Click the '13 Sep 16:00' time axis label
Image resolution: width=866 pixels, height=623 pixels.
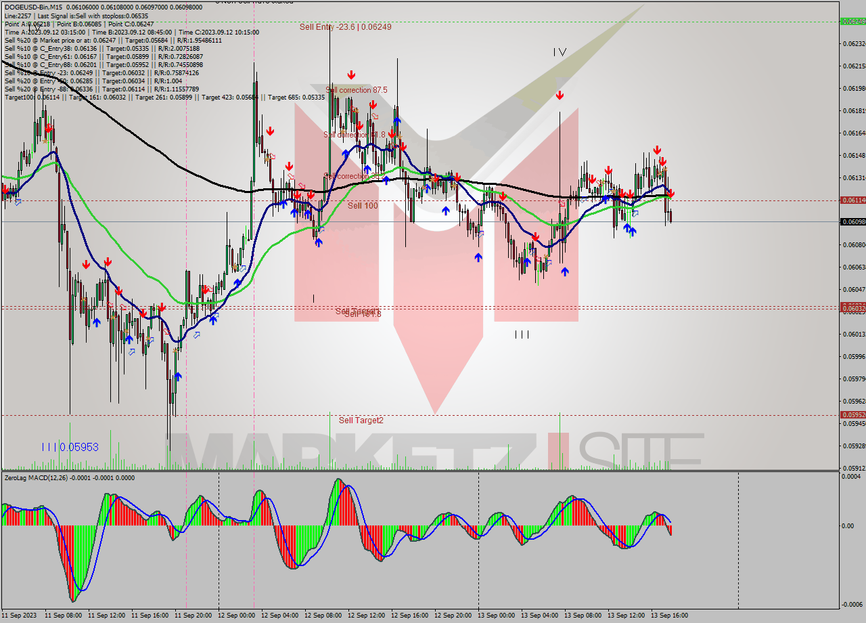pos(669,616)
